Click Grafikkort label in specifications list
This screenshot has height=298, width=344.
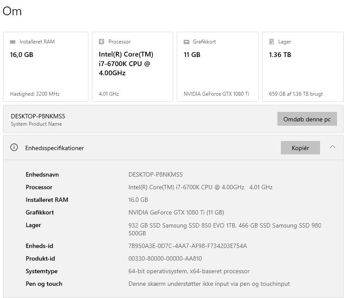click(40, 212)
